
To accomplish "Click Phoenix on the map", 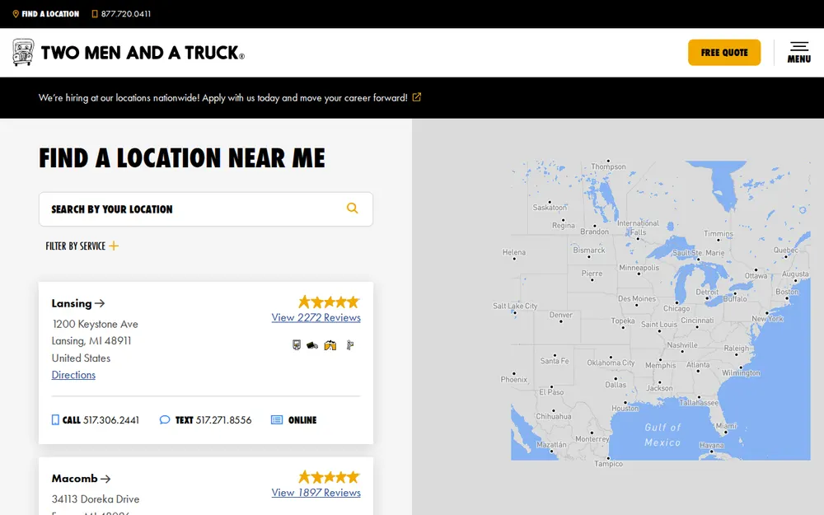I will (514, 379).
